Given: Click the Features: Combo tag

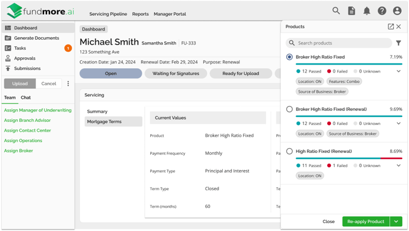Looking at the screenshot, I should click(344, 82).
